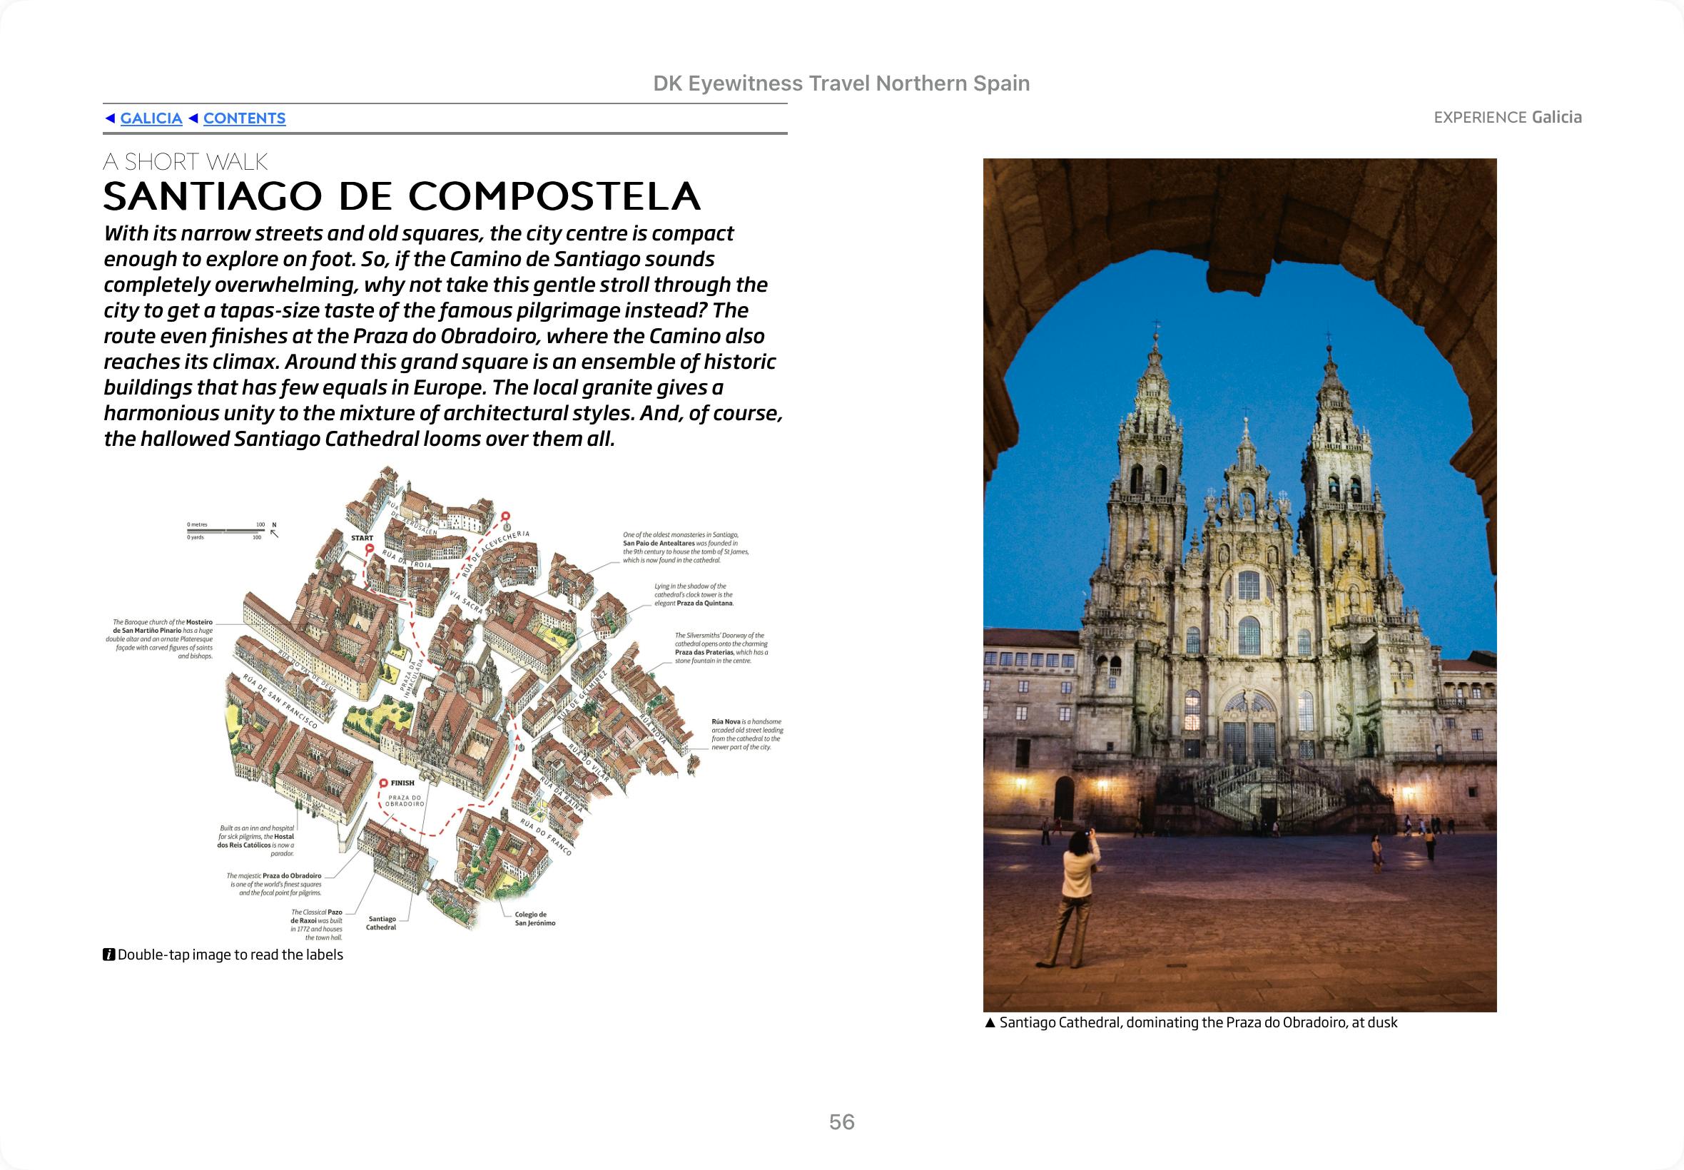
Task: Go to the CONTENTS link
Action: click(x=244, y=118)
